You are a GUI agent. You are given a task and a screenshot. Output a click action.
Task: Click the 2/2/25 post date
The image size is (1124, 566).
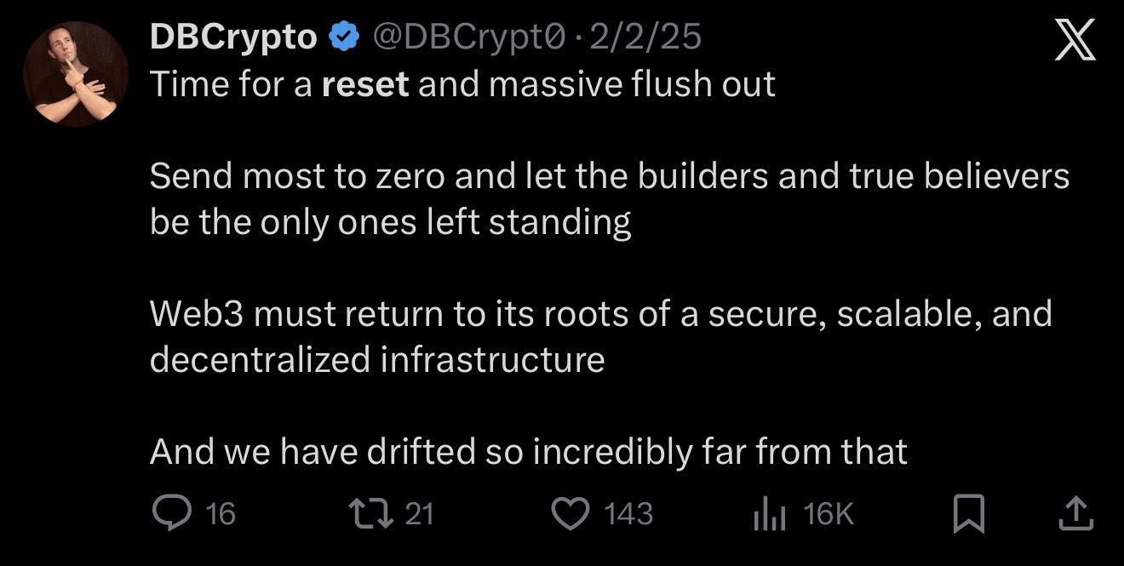(645, 37)
